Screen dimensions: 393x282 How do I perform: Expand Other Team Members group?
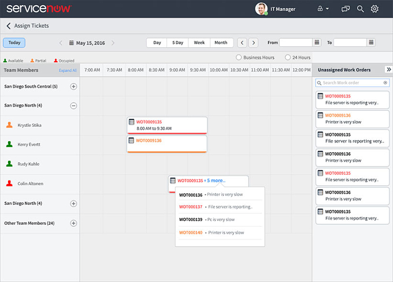coord(73,223)
